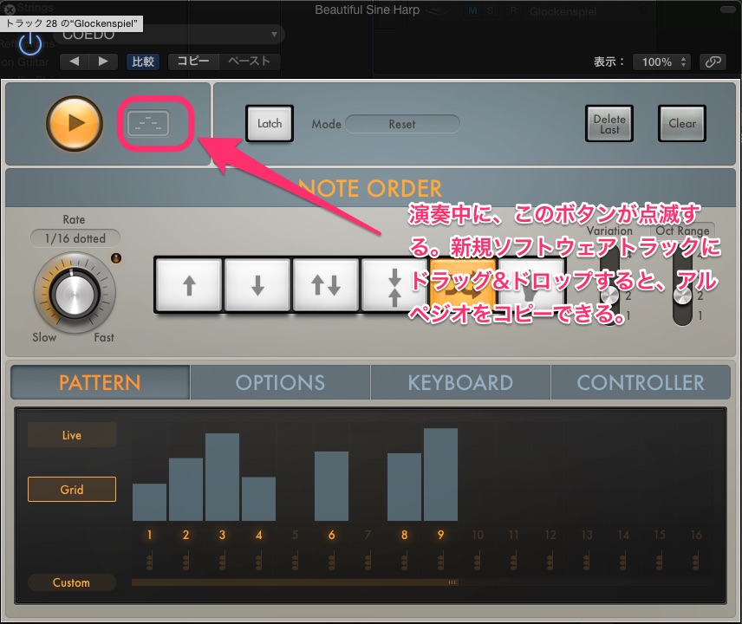Toggle the 比較 compare button
Screen dimensions: 742x624
[x=143, y=62]
